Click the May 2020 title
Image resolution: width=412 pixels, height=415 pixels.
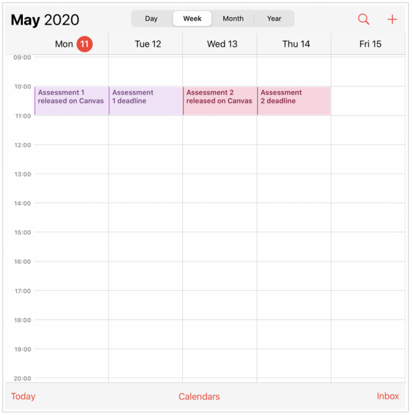tap(45, 20)
